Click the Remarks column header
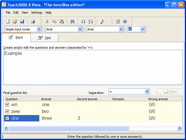The width and height of the screenshot is (186, 140). click(128, 99)
